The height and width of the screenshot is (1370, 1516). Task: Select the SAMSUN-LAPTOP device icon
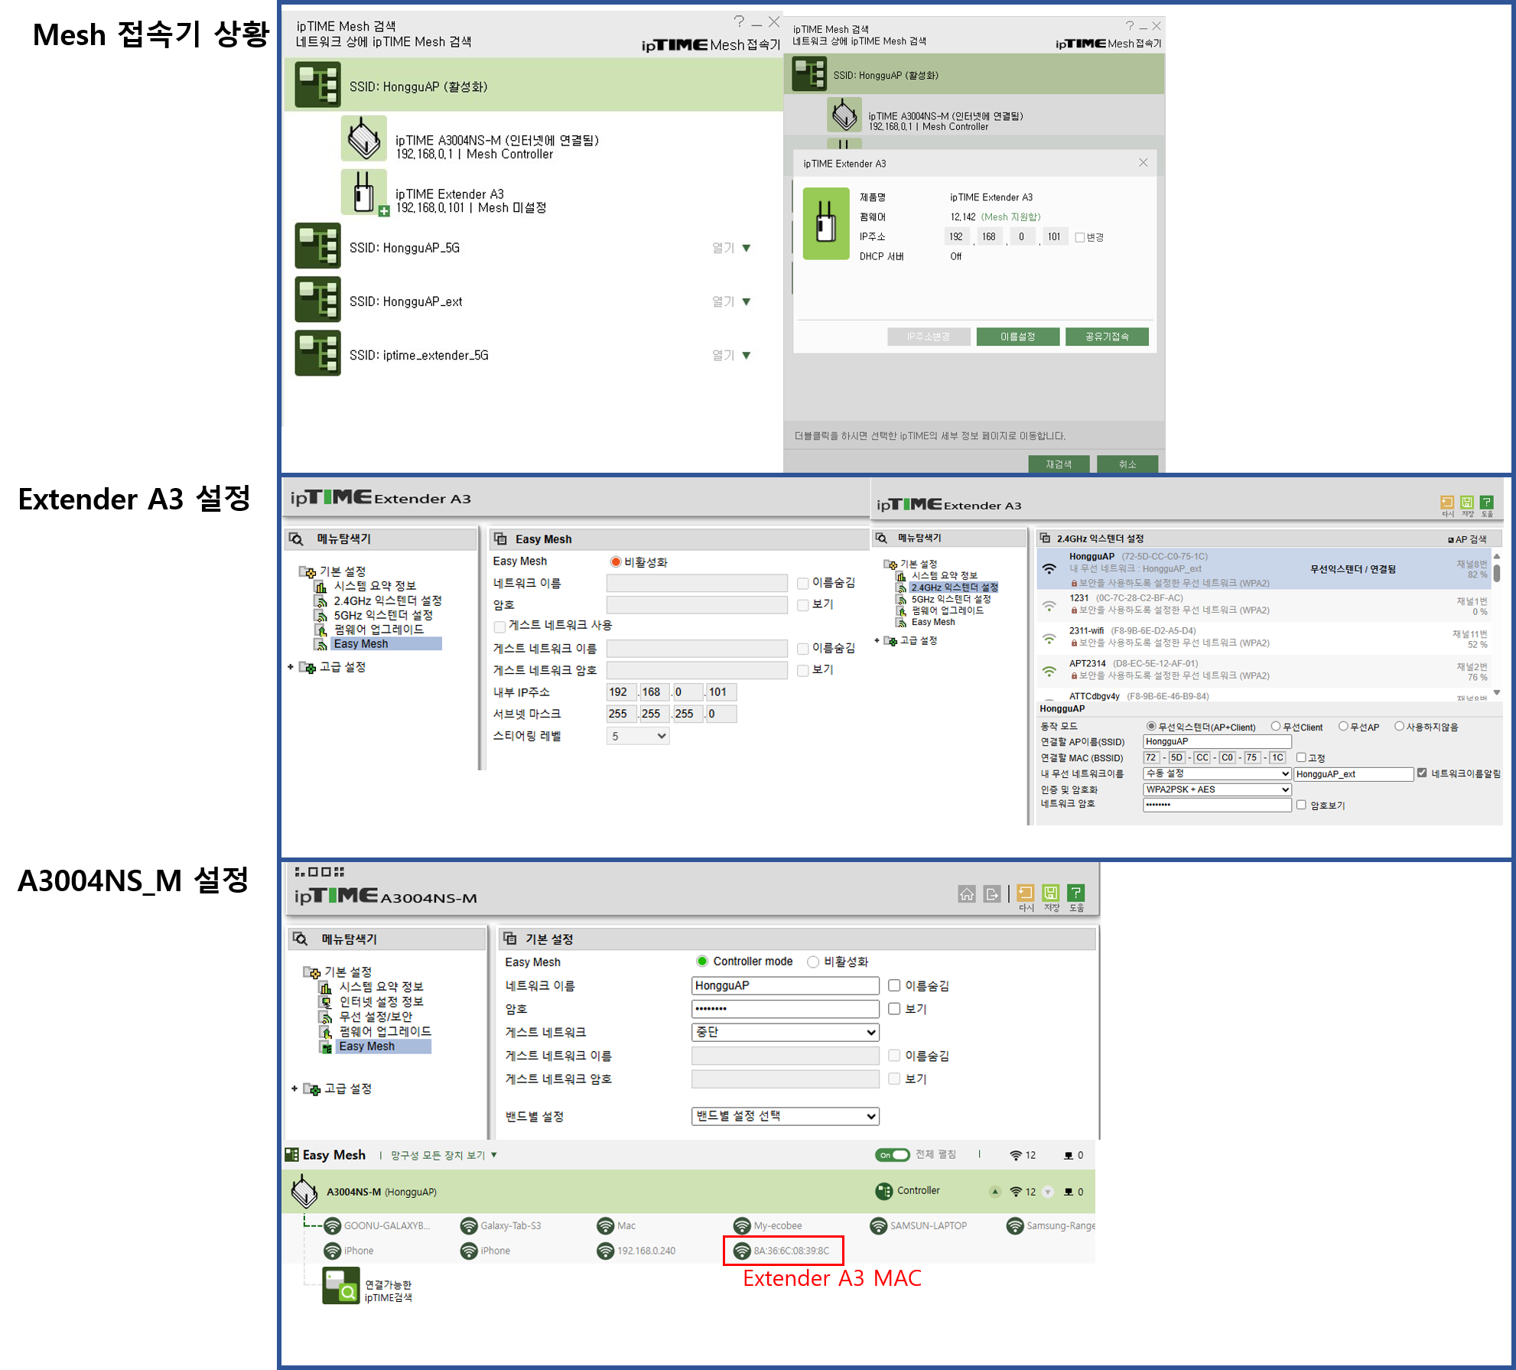878,1226
